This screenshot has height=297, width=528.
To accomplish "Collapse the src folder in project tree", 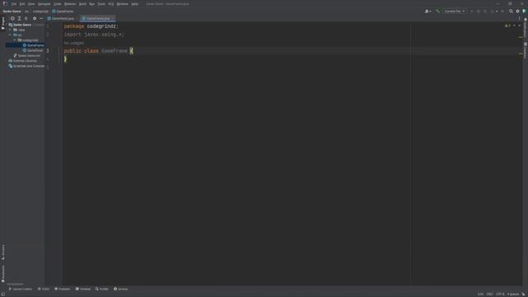I will (x=10, y=35).
